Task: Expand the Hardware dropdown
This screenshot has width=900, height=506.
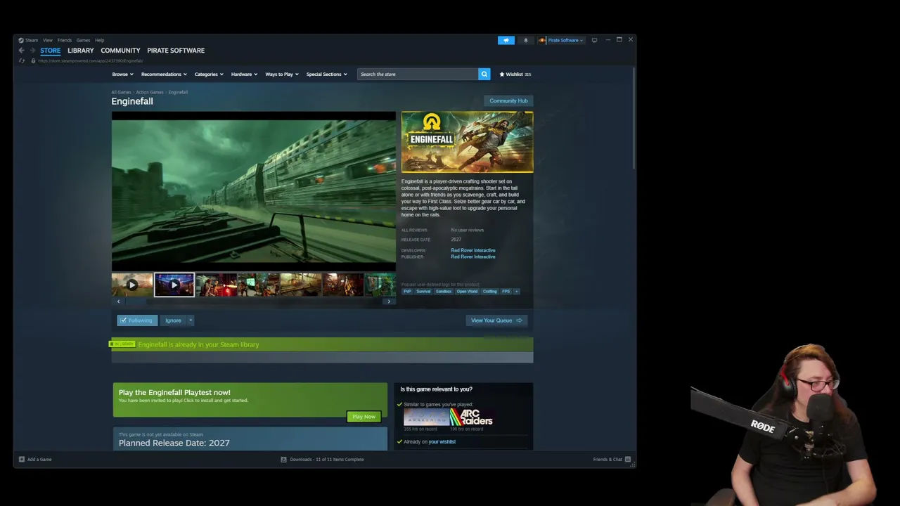Action: click(x=244, y=74)
